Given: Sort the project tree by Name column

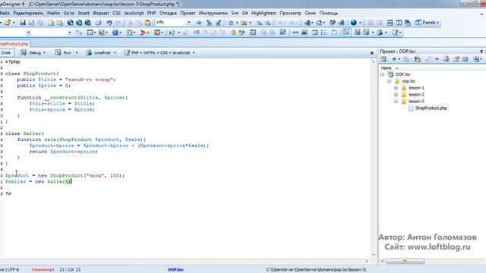Looking at the screenshot, I should point(387,67).
